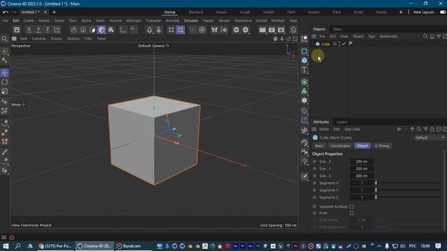Screen dimensions: 447x251
Task: Toggle the Y axis lock icon
Action: tap(38, 29)
